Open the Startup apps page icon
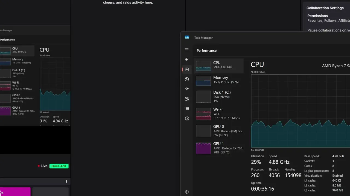This screenshot has height=196, width=350. (x=186, y=89)
